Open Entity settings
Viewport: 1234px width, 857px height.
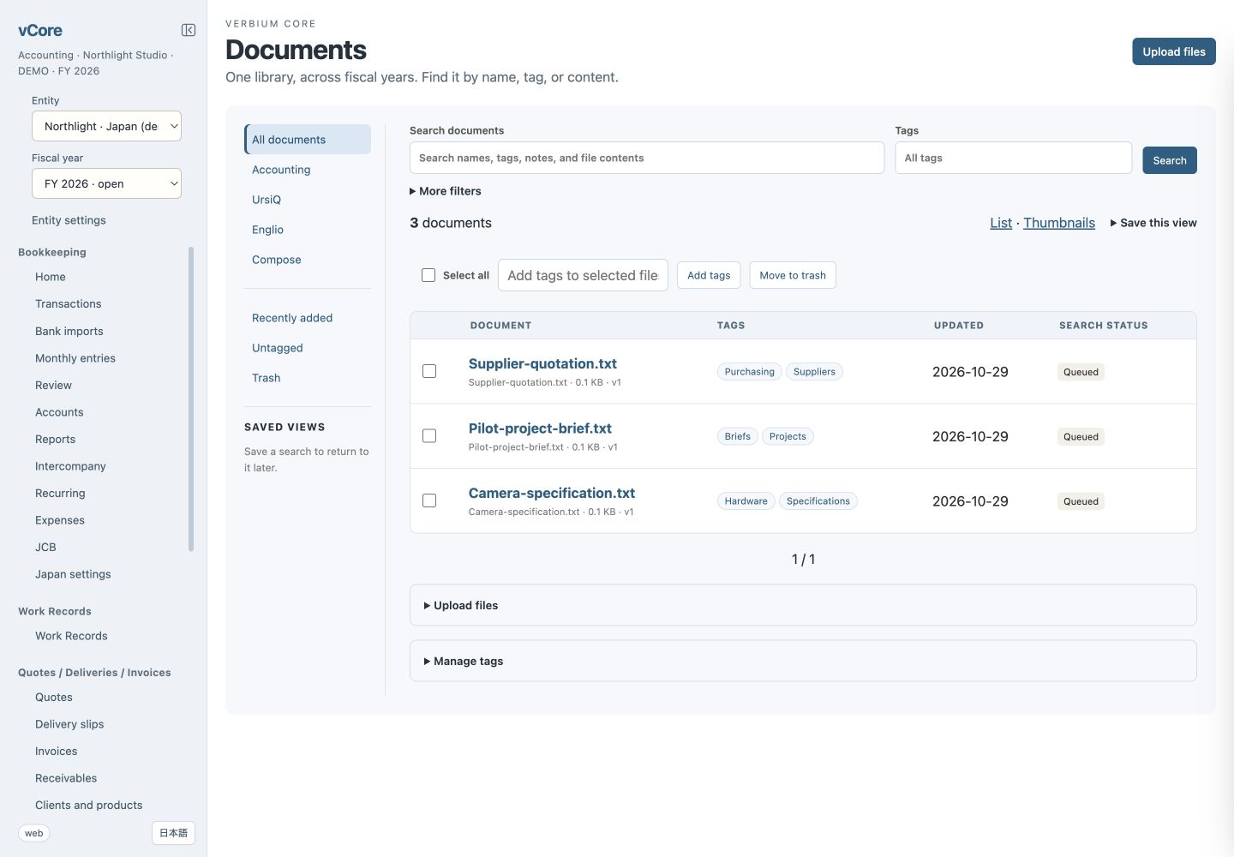tap(69, 220)
